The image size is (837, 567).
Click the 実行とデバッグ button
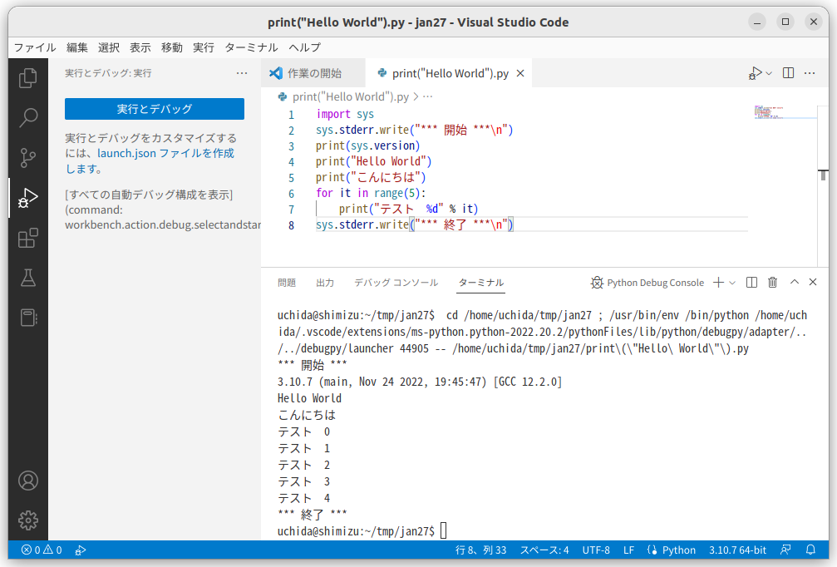pyautogui.click(x=155, y=109)
